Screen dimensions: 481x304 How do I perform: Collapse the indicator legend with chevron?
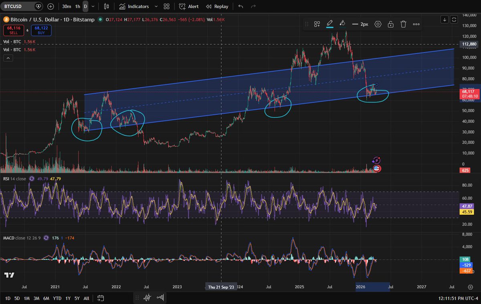point(8,58)
